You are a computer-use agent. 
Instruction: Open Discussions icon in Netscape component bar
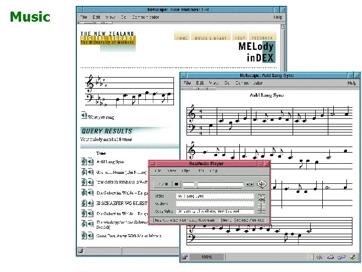click(341, 257)
